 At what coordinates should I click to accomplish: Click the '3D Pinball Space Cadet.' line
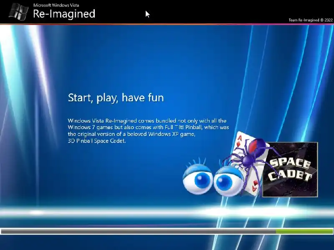[97, 141]
